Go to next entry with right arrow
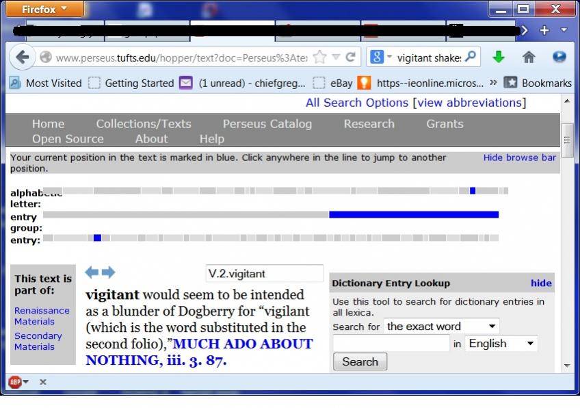Viewport: 580px width, 408px height. 109,272
